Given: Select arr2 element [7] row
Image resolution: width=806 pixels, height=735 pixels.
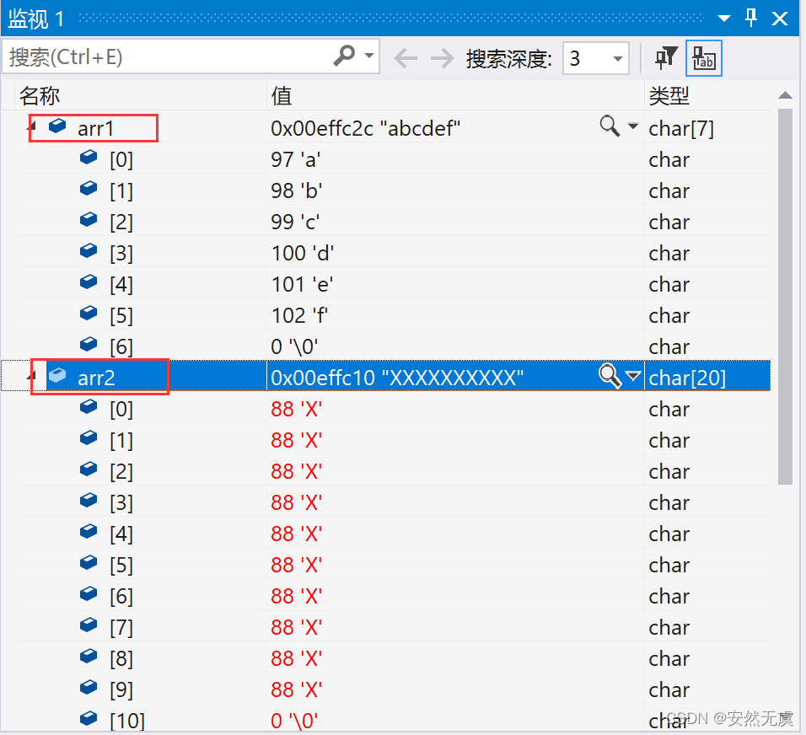Looking at the screenshot, I should (392, 627).
